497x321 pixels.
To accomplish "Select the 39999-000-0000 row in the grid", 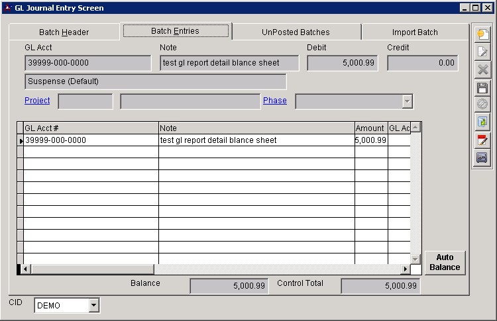I will [x=90, y=140].
